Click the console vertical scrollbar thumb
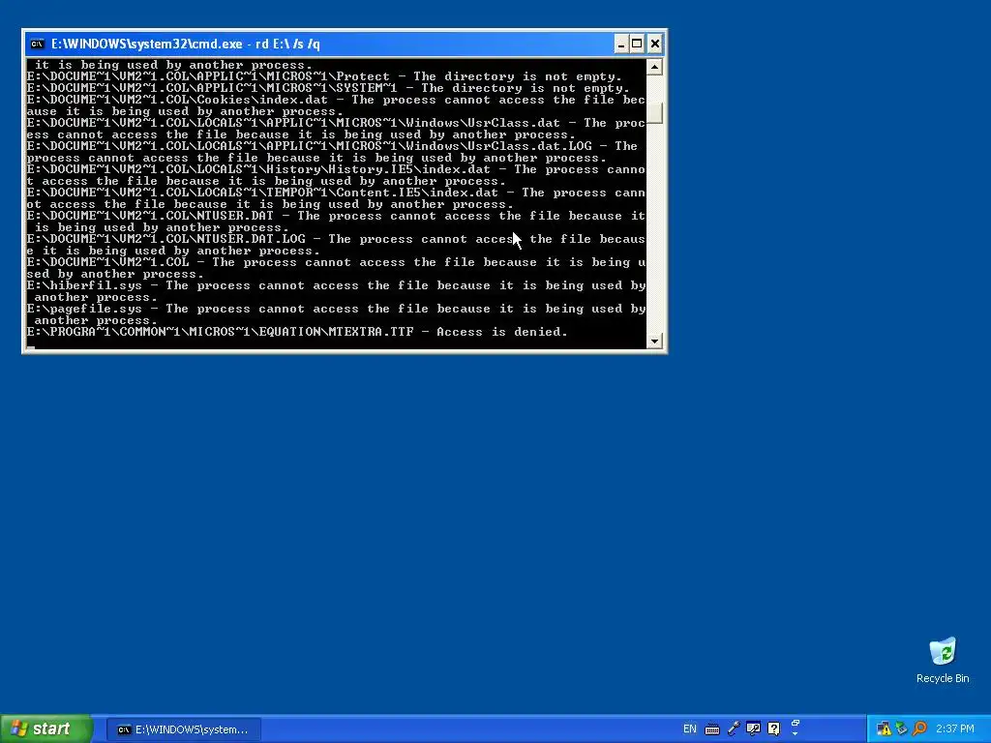This screenshot has height=743, width=991. 655,114
